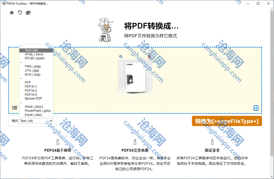Delete the loaded PDF with trash icon
Viewport: 274px width, 179px height.
pyautogui.click(x=149, y=57)
